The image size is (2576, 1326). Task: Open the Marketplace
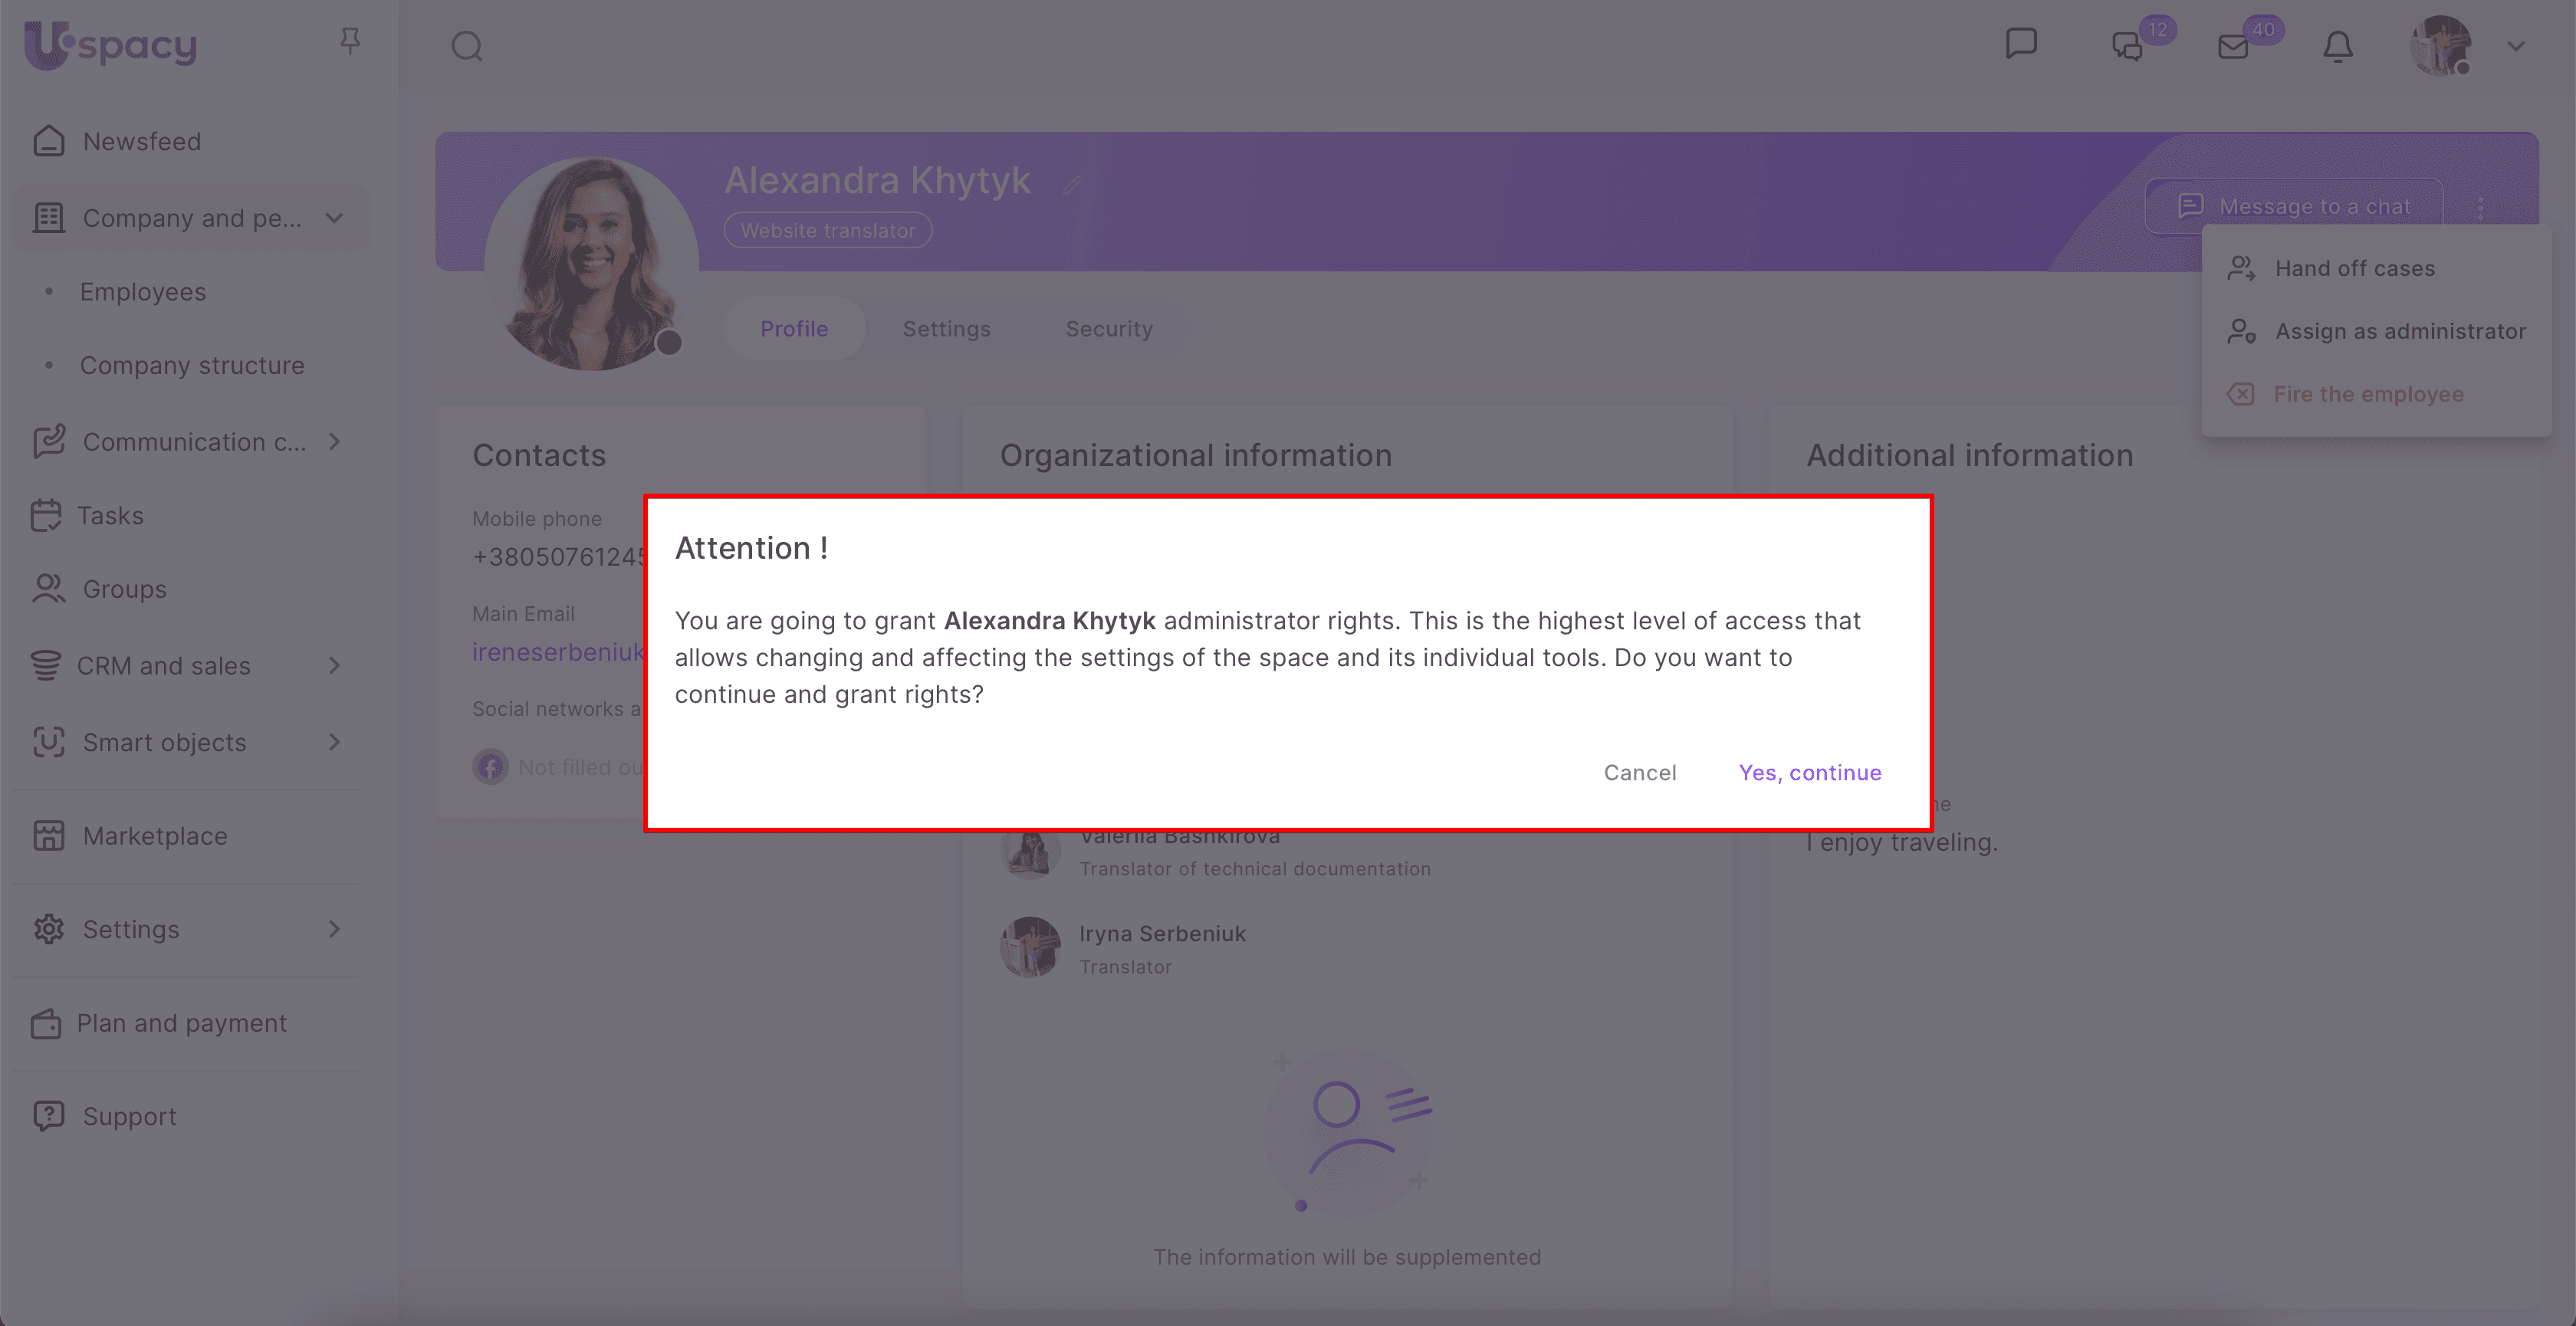tap(155, 836)
